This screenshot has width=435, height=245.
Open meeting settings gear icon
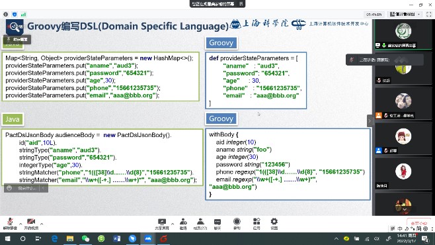[x=274, y=224]
